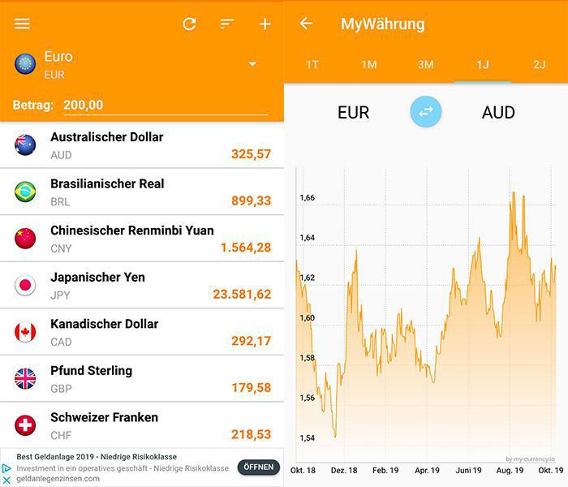Viewport: 568px width, 487px height.
Task: Tap the Australian flag icon
Action: point(25,144)
